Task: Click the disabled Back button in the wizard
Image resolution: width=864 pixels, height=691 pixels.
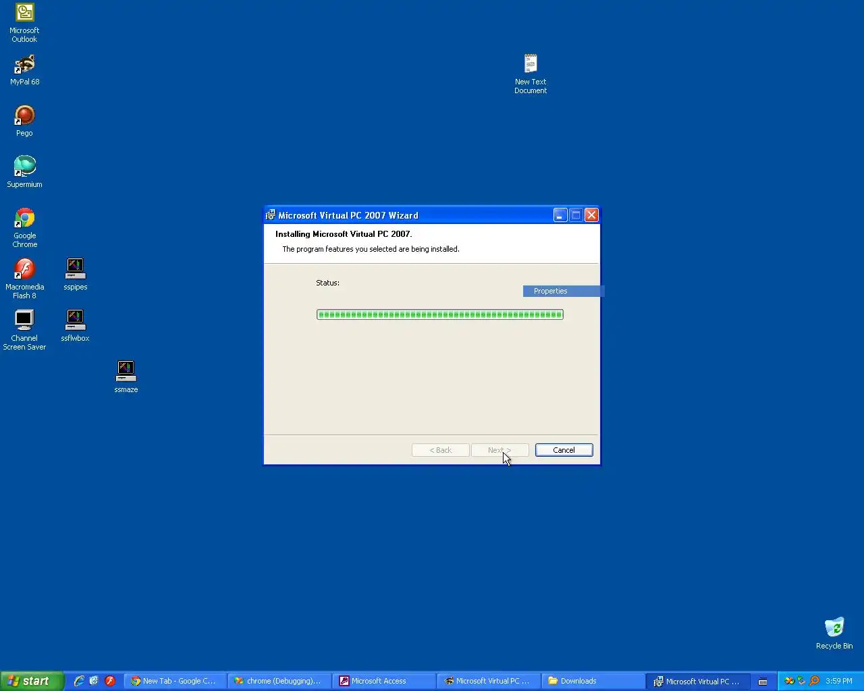Action: pos(440,450)
